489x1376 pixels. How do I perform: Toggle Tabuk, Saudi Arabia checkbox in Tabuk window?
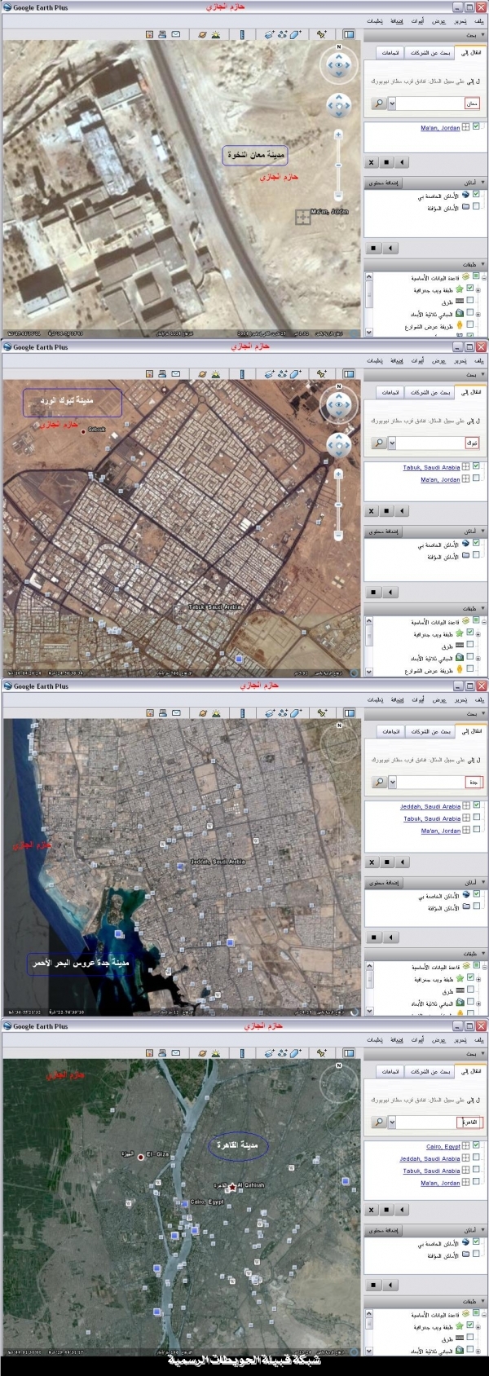pyautogui.click(x=476, y=466)
